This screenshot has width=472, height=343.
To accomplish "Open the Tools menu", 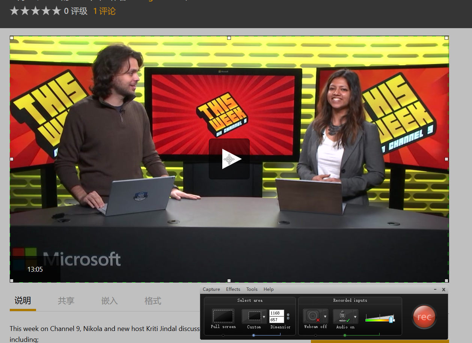I will point(252,289).
